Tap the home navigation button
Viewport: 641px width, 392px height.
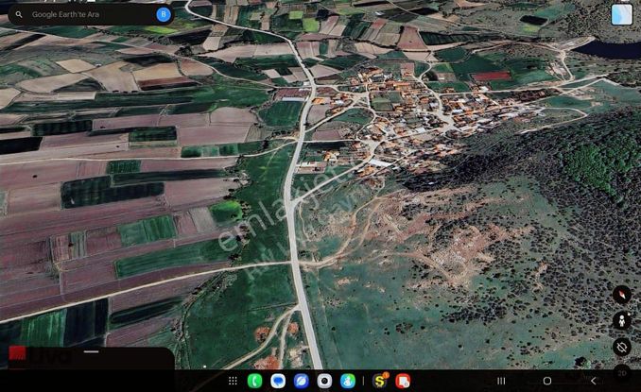click(547, 381)
